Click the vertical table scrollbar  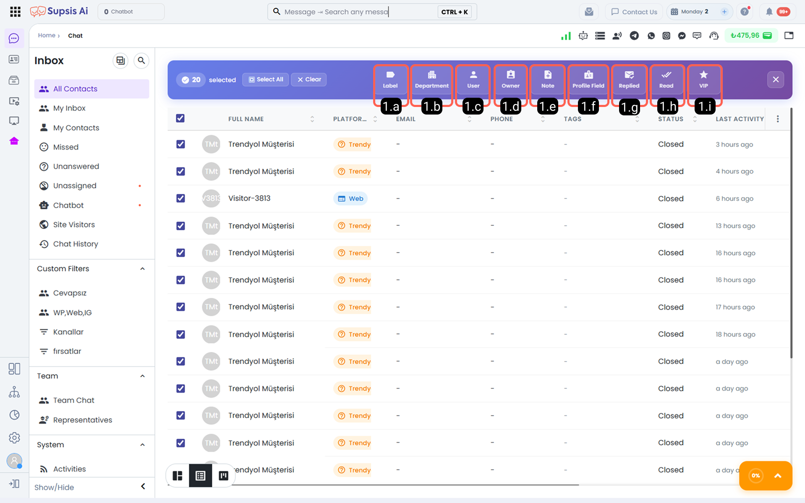coord(792,233)
